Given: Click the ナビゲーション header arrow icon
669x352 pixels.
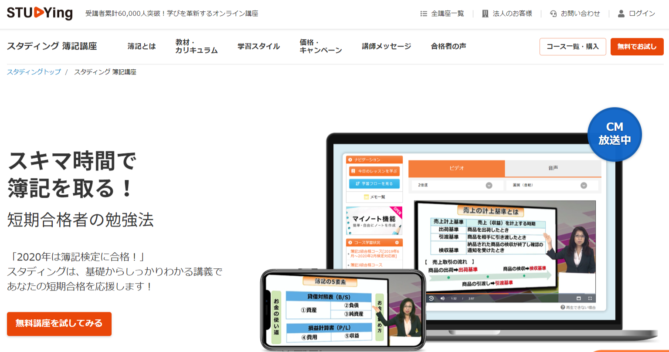Looking at the screenshot, I should [350, 160].
